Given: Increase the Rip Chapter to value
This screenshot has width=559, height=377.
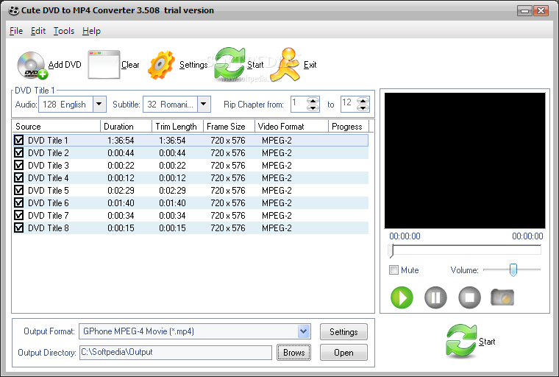Looking at the screenshot, I should (363, 101).
